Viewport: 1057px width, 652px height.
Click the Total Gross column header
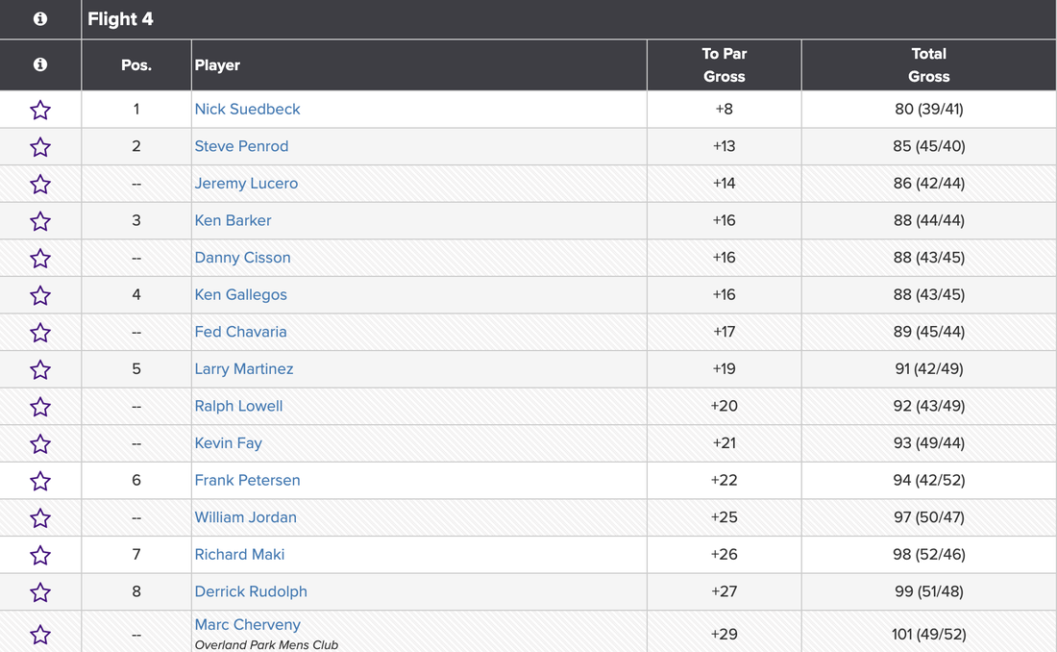click(x=928, y=65)
